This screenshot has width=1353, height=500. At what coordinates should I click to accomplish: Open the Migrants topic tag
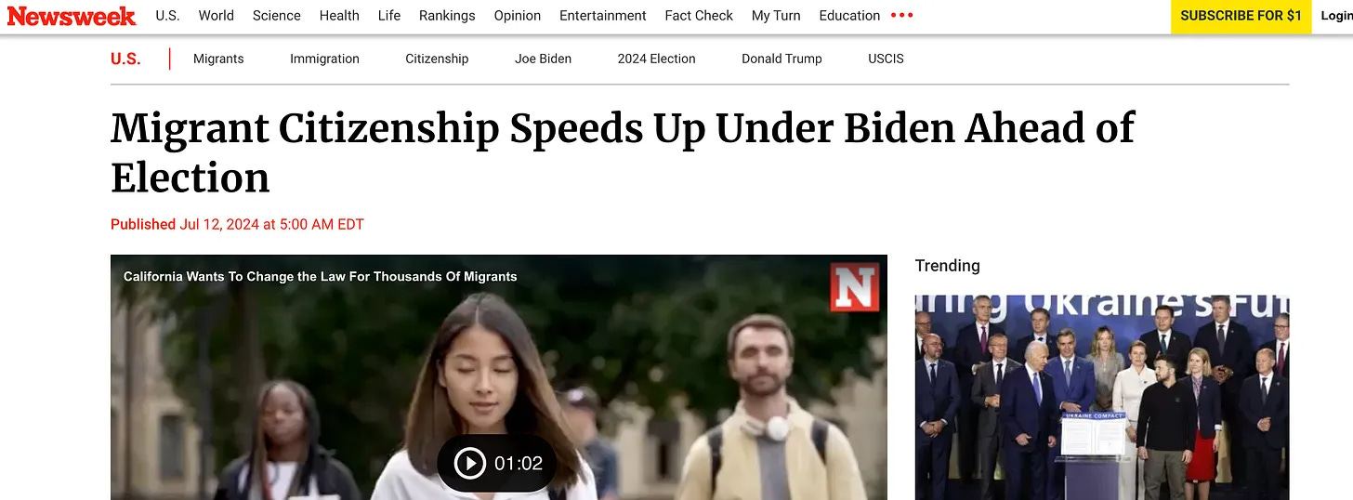pos(218,59)
